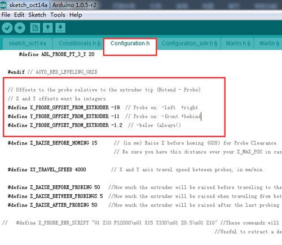Click the XY_TRAVEL_SPEED 4000 definition line
Image resolution: width=282 pixels, height=245 pixels.
(135, 170)
